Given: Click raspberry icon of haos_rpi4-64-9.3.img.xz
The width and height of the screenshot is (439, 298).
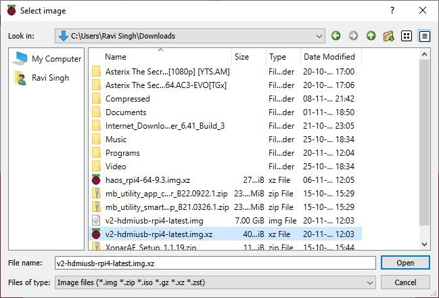Looking at the screenshot, I should coord(96,179).
